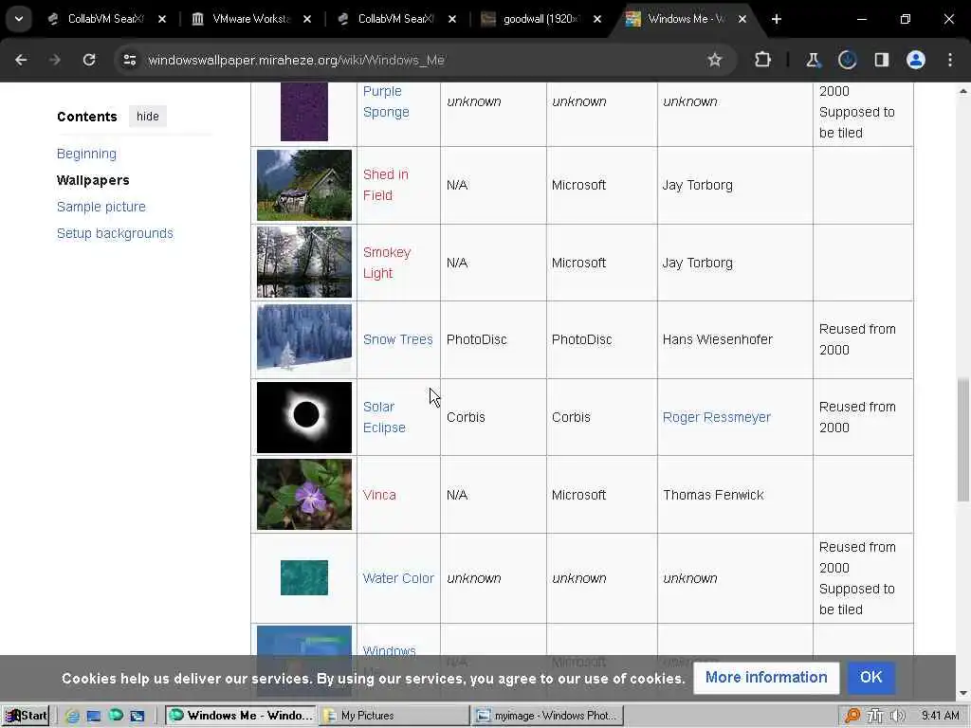Jump to Wallpapers section

tap(93, 180)
